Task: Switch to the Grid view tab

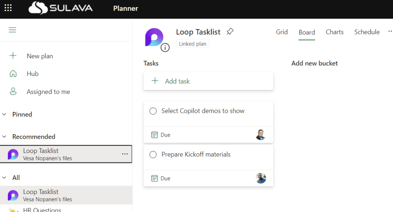Action: tap(282, 32)
